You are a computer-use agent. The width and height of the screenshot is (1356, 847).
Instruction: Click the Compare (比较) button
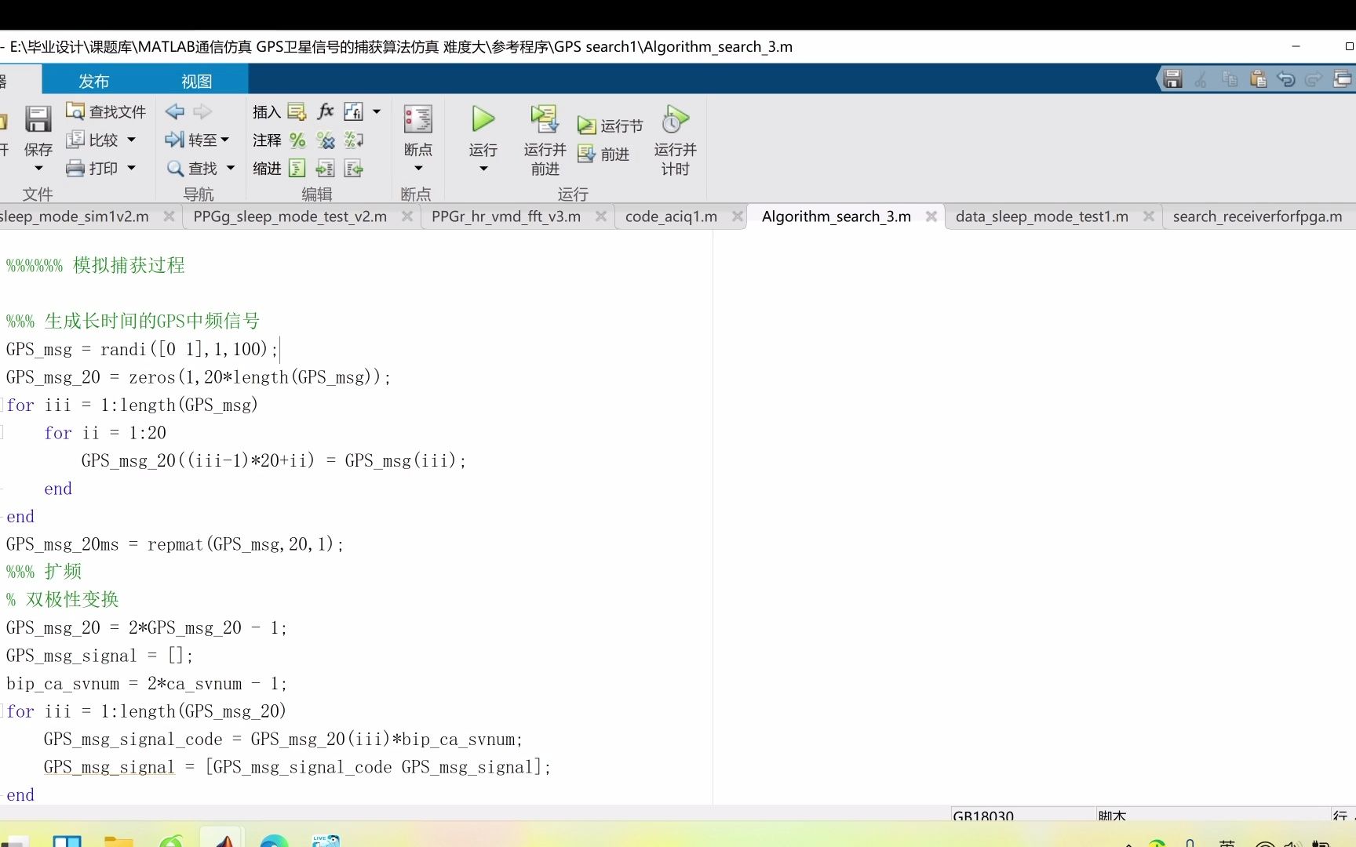click(93, 140)
